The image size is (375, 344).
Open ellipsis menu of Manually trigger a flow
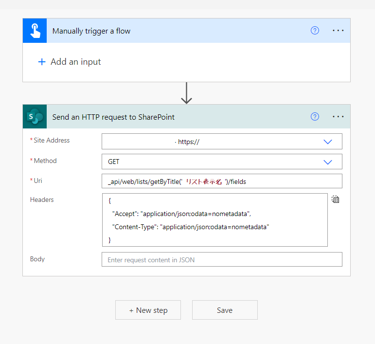(x=338, y=31)
